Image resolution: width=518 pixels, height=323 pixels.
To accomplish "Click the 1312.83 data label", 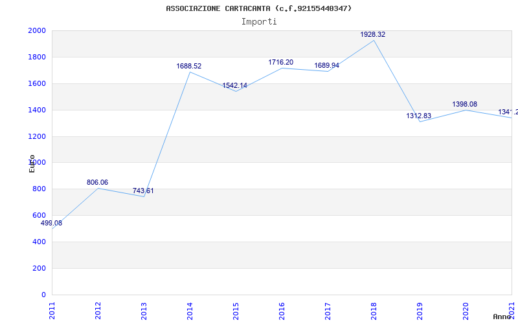I will pos(418,116).
